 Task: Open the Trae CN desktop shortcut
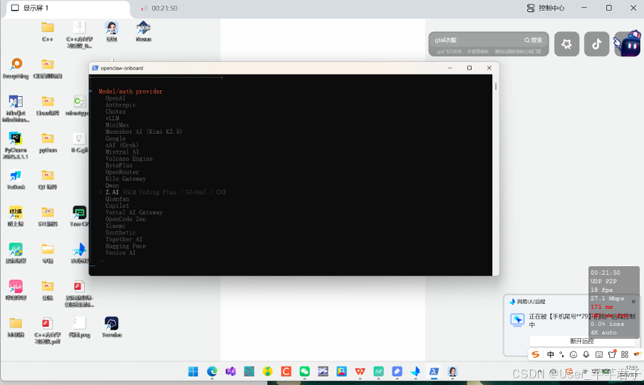tap(79, 216)
